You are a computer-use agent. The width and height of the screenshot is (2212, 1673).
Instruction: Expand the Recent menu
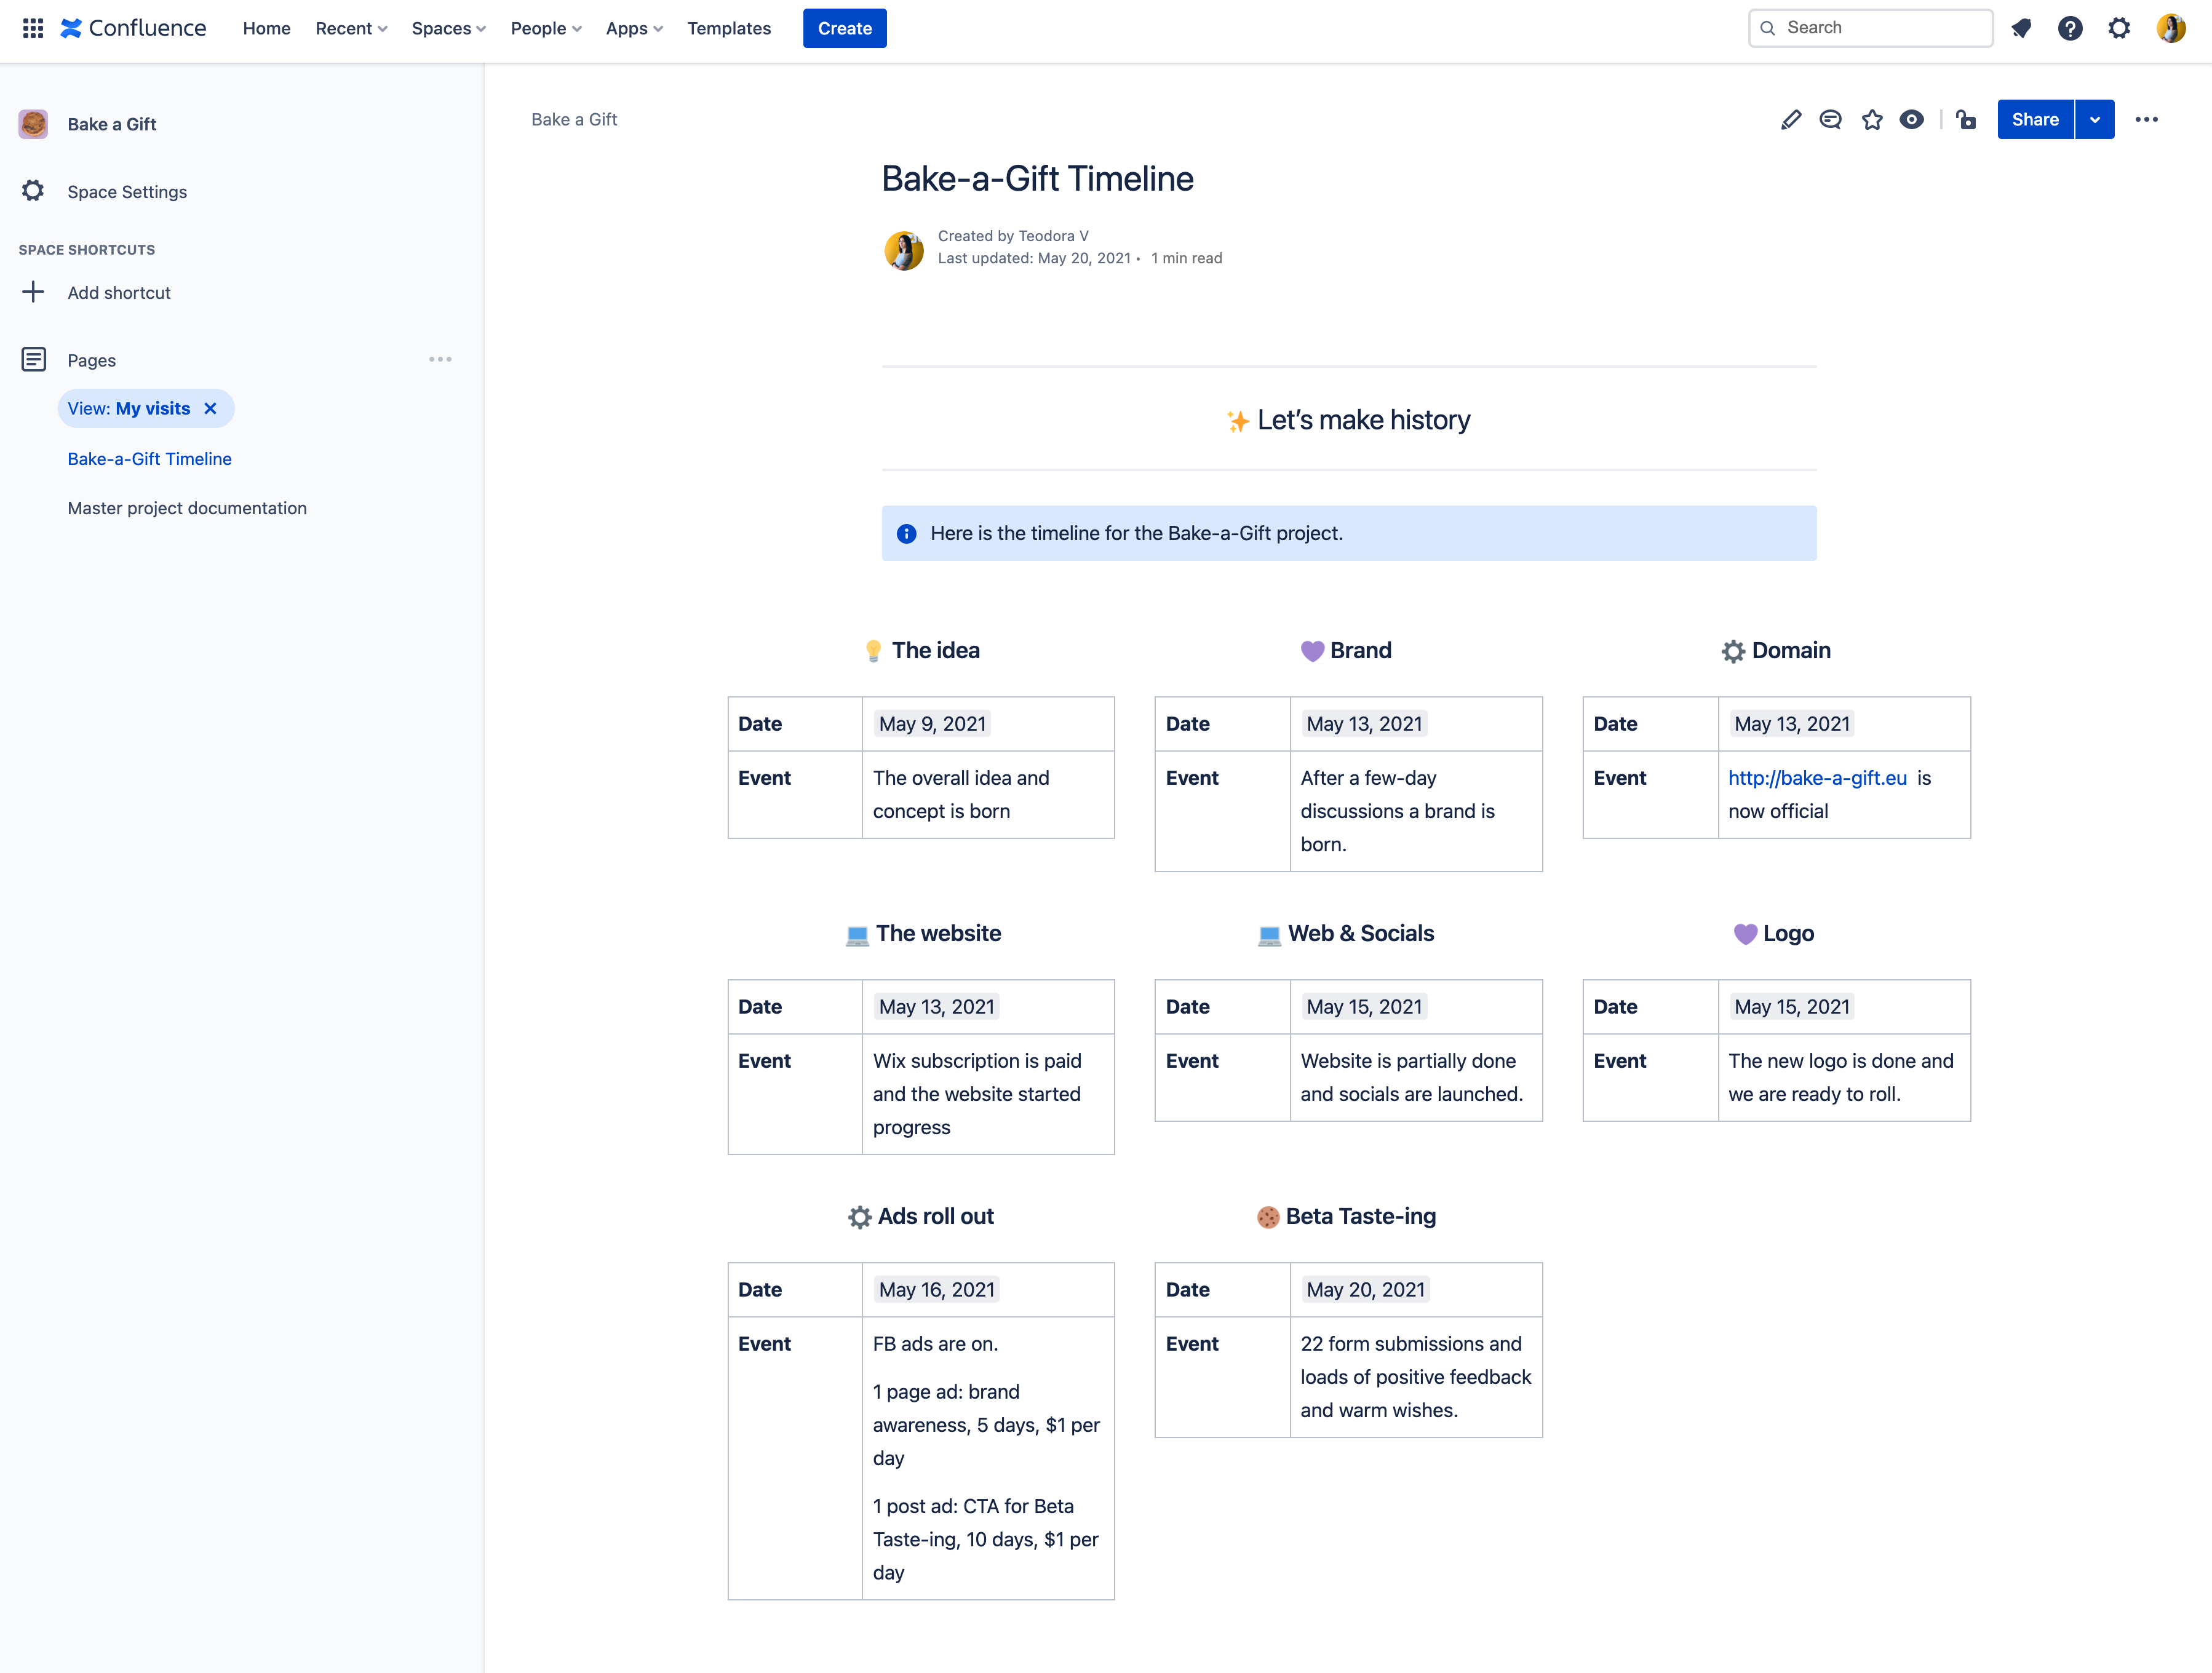(x=350, y=28)
